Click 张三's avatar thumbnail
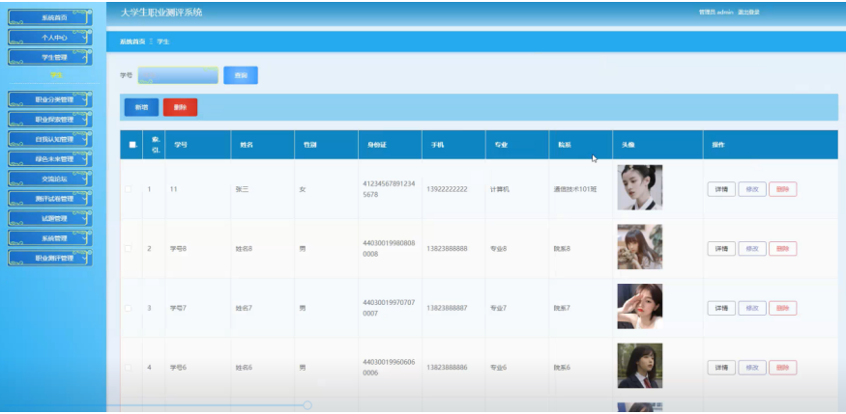This screenshot has width=846, height=414. coord(640,187)
